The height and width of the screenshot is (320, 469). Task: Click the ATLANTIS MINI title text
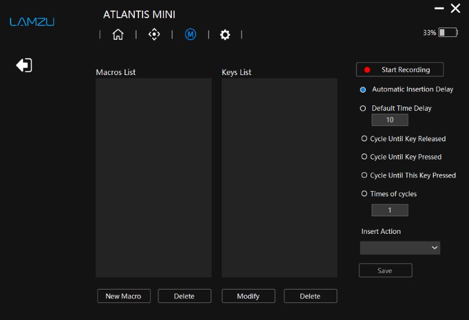tap(140, 15)
